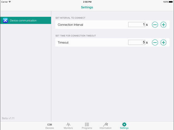Click the Connection Interval label
This screenshot has width=174, height=130.
coord(70,25)
